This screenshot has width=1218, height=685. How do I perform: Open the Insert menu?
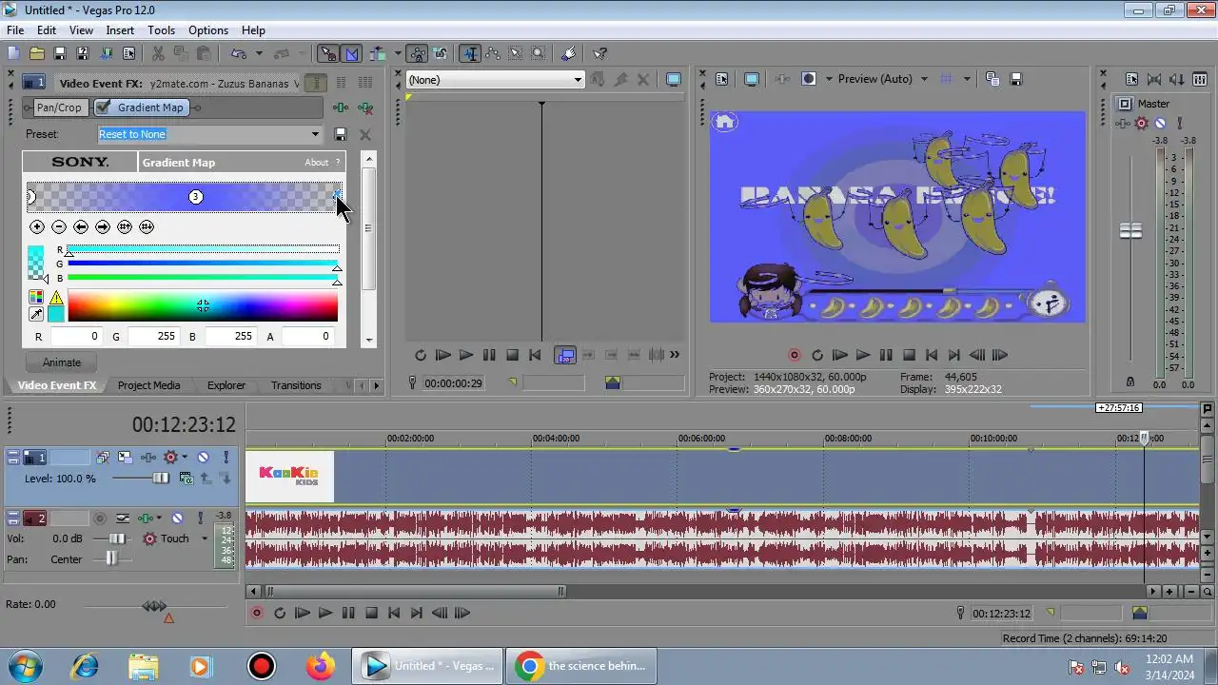point(120,30)
